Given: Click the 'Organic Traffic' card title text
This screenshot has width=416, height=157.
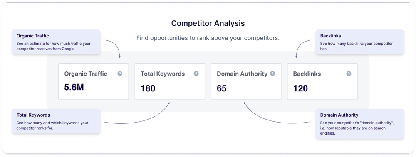Looking at the screenshot, I should [x=86, y=74].
